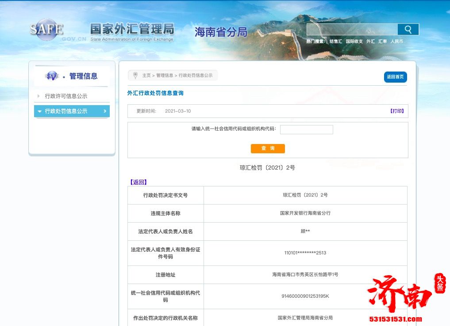Click the location pin icon in breadcrumb bar
This screenshot has height=326, width=450.
tap(135, 75)
